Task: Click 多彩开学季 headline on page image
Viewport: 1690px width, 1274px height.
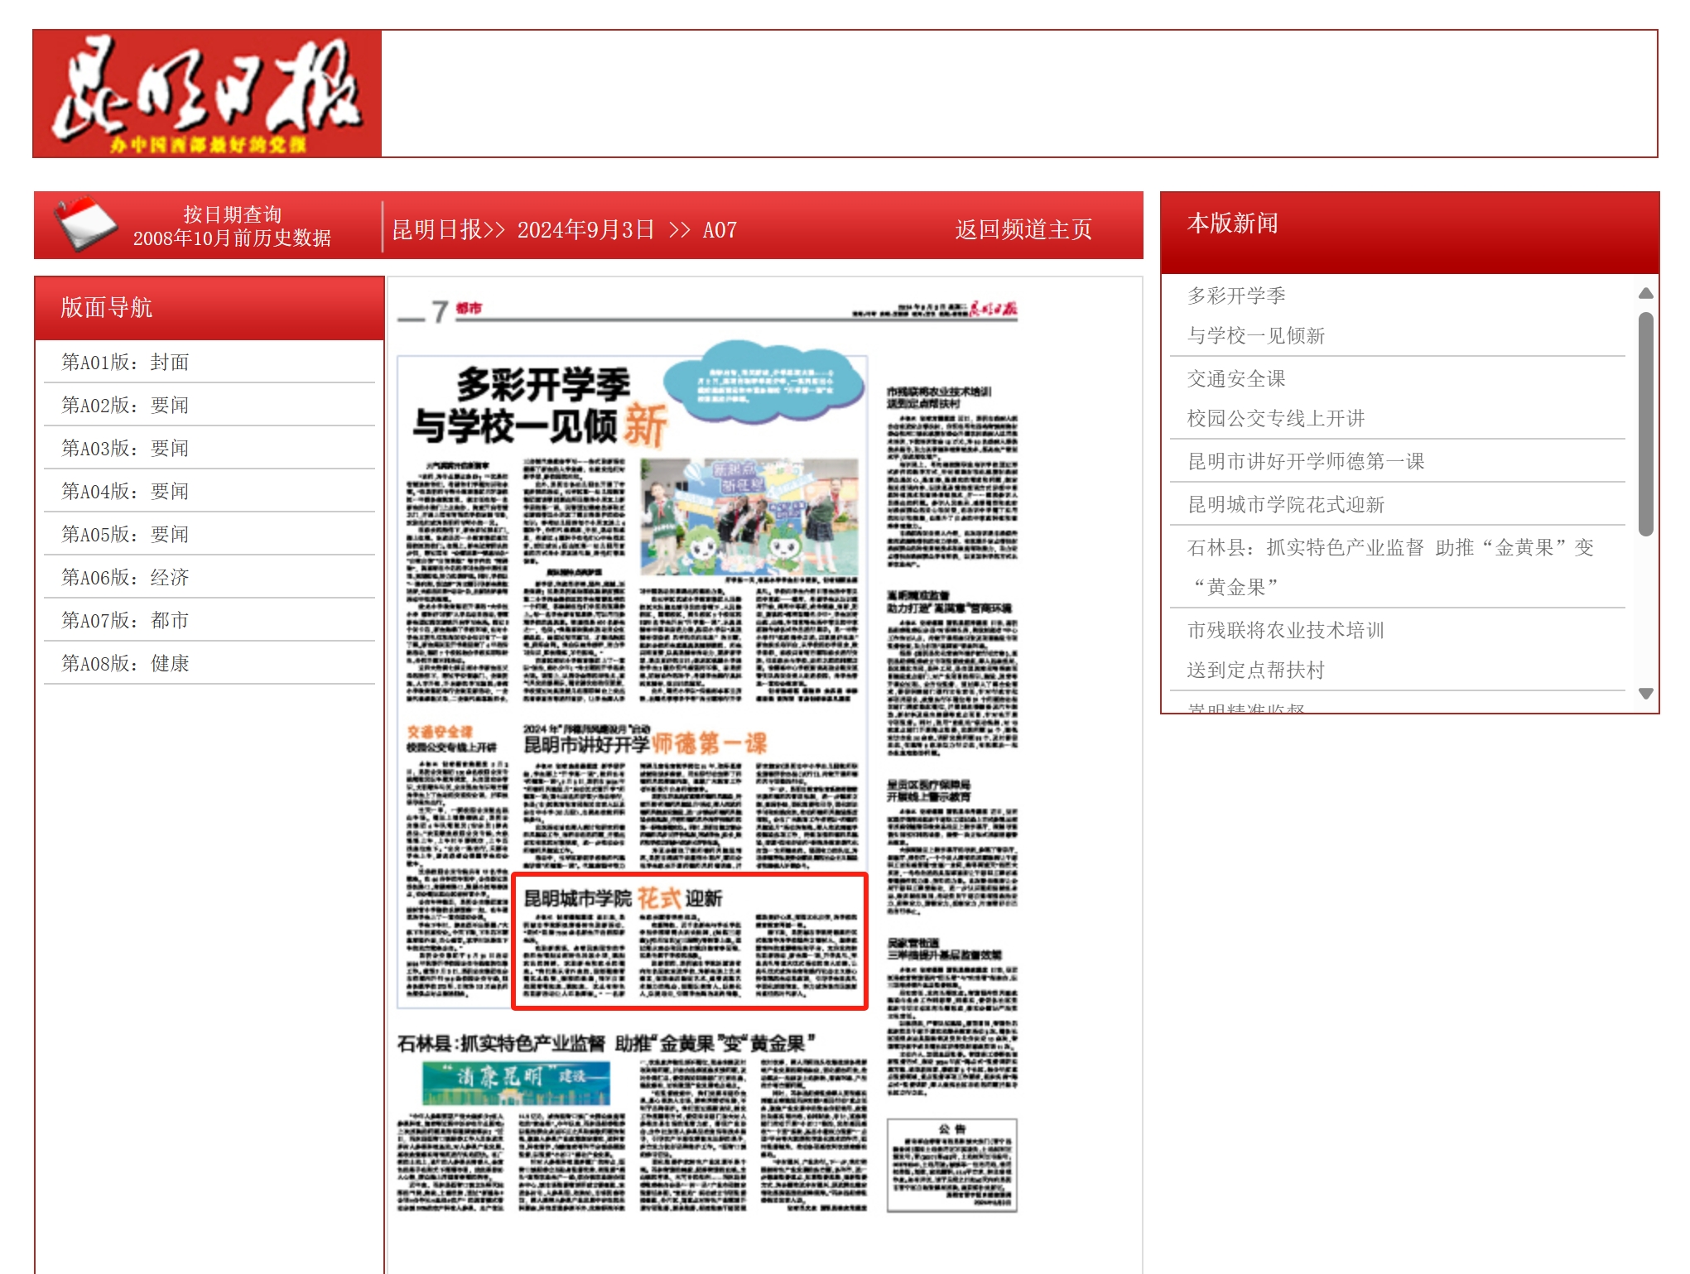Action: 540,406
